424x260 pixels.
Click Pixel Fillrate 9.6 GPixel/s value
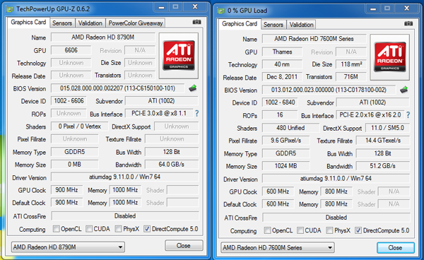pyautogui.click(x=285, y=141)
